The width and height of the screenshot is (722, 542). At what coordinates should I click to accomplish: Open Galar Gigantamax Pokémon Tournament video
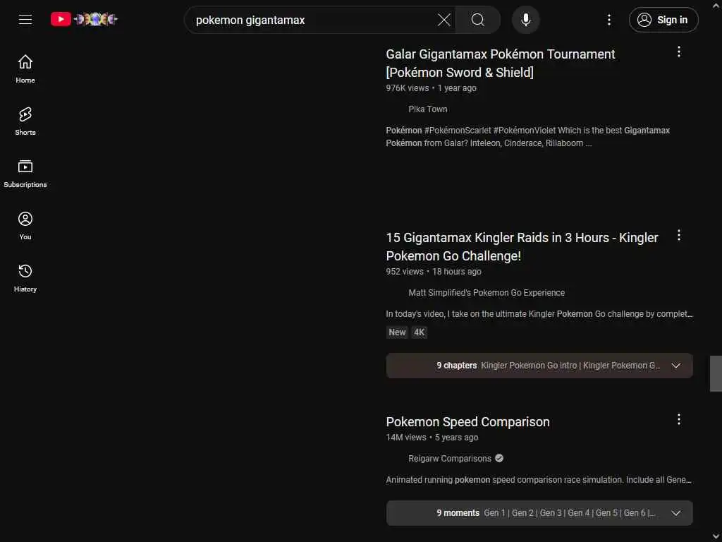[x=501, y=63]
